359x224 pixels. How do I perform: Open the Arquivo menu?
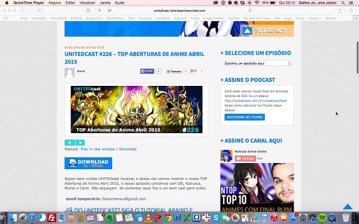click(54, 2)
